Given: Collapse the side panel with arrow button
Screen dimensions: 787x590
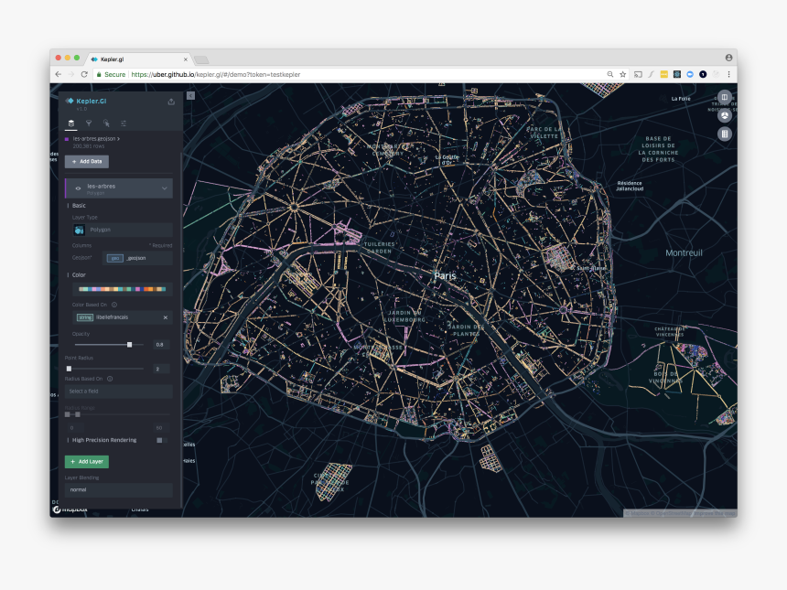Looking at the screenshot, I should click(x=190, y=95).
